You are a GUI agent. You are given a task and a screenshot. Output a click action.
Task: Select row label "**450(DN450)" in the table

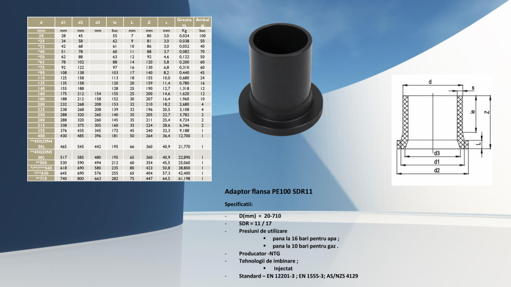41,144
